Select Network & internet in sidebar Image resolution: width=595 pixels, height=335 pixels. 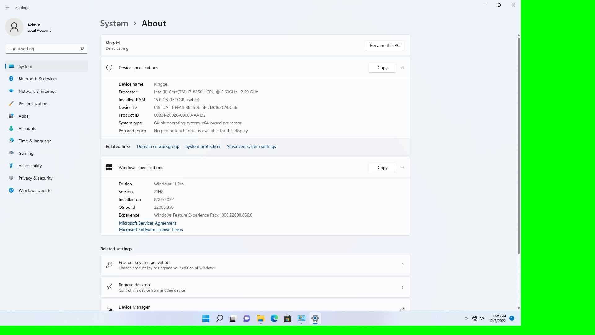click(46, 91)
